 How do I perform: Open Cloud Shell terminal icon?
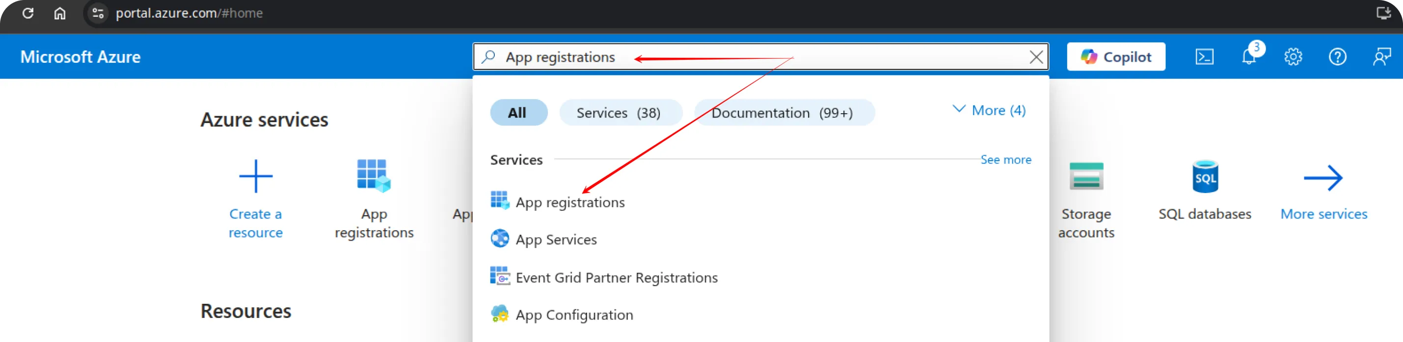tap(1204, 56)
